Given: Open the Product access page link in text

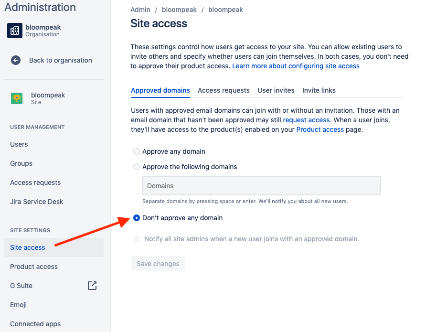Looking at the screenshot, I should tap(320, 129).
